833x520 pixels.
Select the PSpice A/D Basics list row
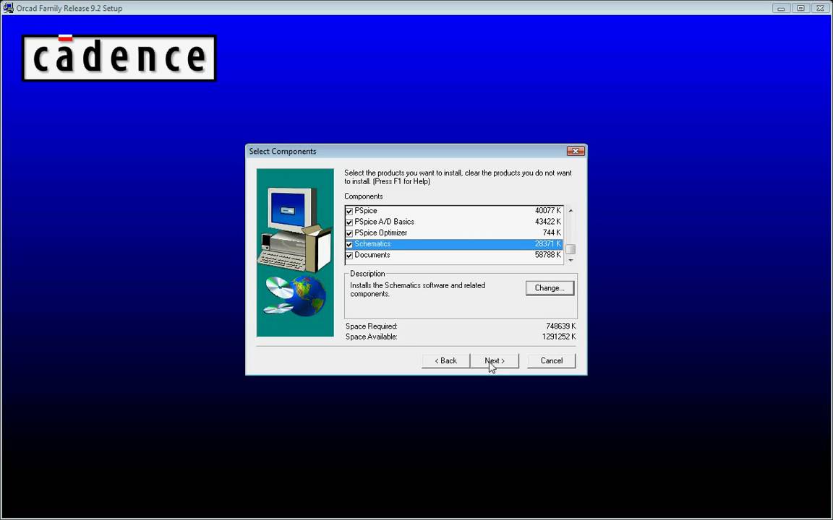tap(454, 222)
